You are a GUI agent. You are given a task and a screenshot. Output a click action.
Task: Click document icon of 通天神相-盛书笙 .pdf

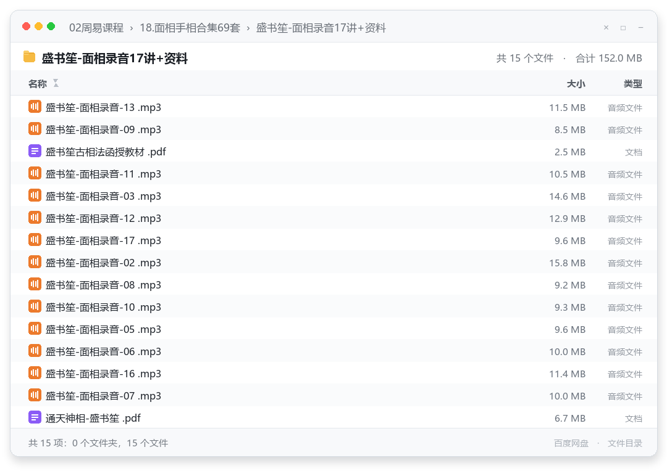[35, 417]
